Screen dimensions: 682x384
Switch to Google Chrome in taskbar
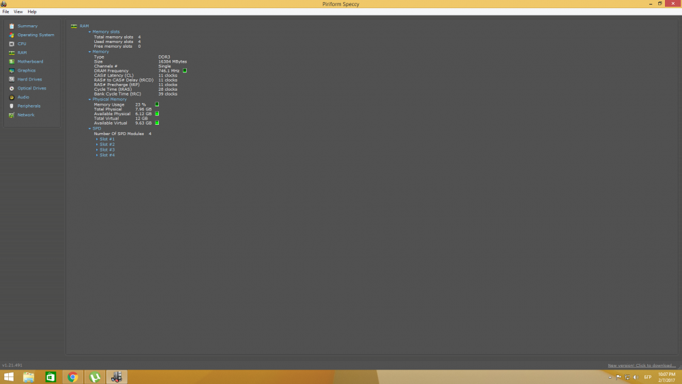click(x=73, y=376)
